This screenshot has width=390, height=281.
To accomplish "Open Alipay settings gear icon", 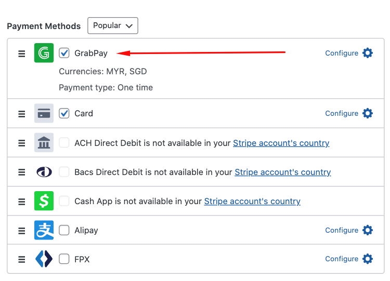I will click(x=368, y=230).
